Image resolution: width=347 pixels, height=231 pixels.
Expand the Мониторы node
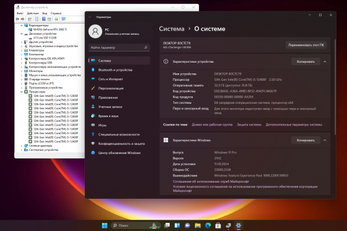point(22,71)
